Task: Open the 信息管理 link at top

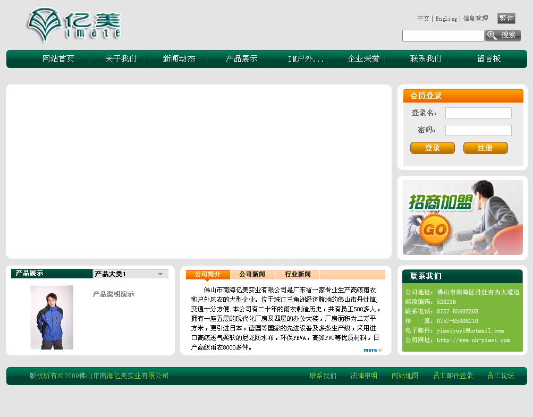Action: [475, 19]
